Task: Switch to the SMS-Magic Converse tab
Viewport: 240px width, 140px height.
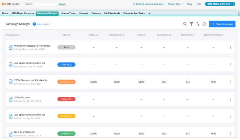Action: [x=23, y=13]
